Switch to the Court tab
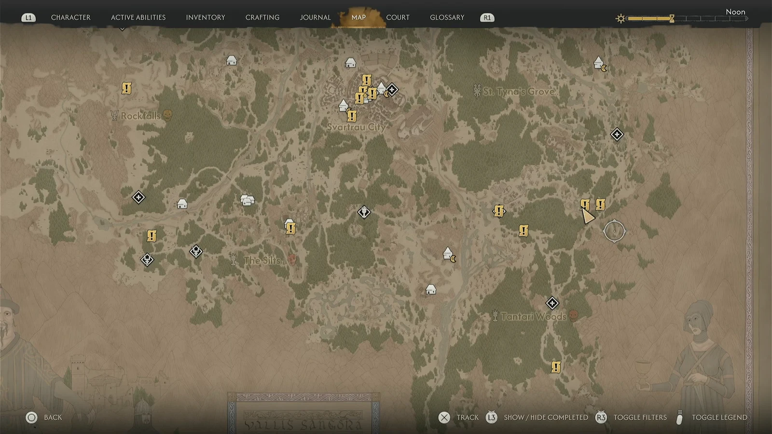Viewport: 772px width, 434px height. [398, 17]
